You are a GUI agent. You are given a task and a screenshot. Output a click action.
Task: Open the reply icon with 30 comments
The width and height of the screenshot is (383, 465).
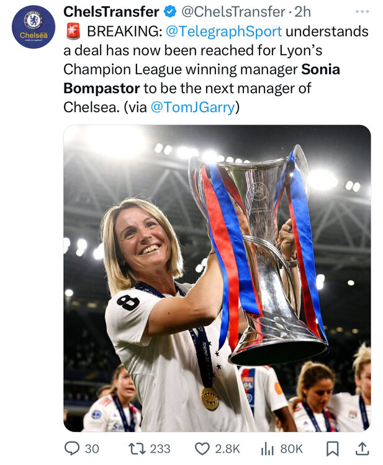pyautogui.click(x=72, y=448)
